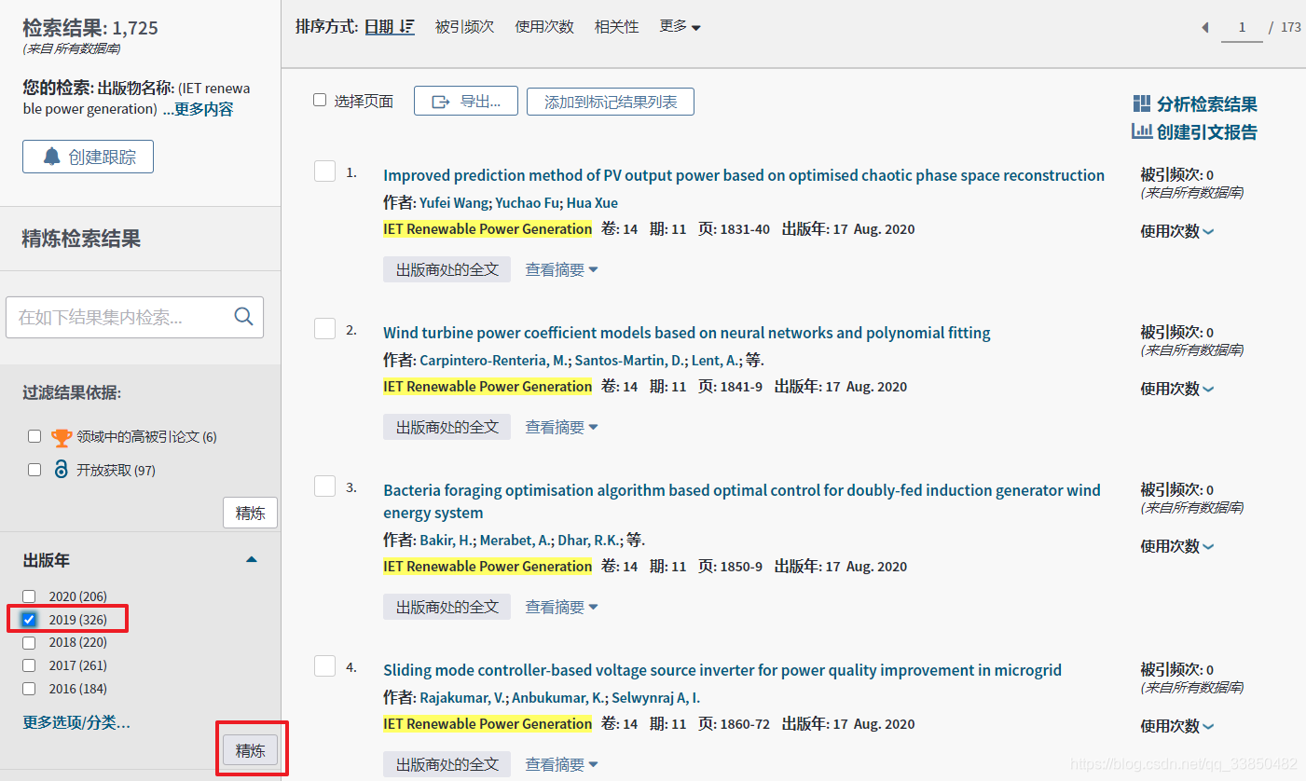
Task: Click author Selwynraj A, I.
Action: pos(656,698)
